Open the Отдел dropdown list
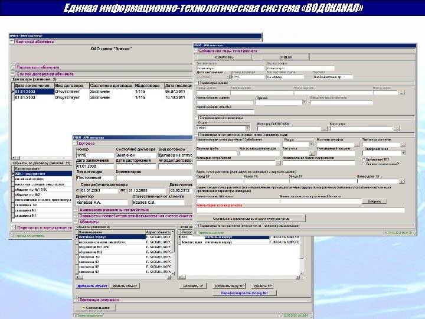This screenshot has width=425, height=319. tap(247, 128)
